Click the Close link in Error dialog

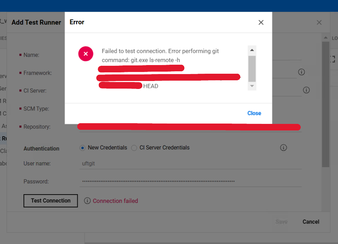pos(254,113)
